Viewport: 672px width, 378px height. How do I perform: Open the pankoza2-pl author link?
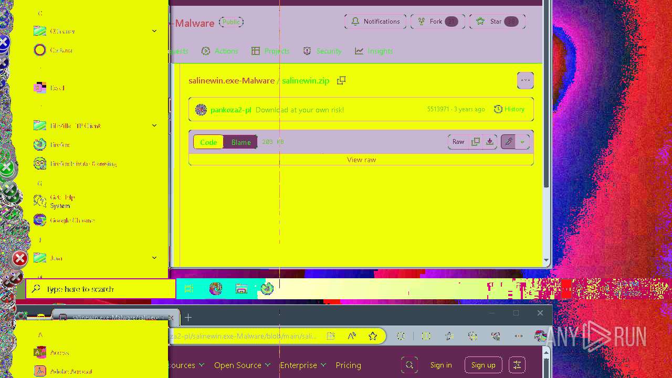(230, 110)
